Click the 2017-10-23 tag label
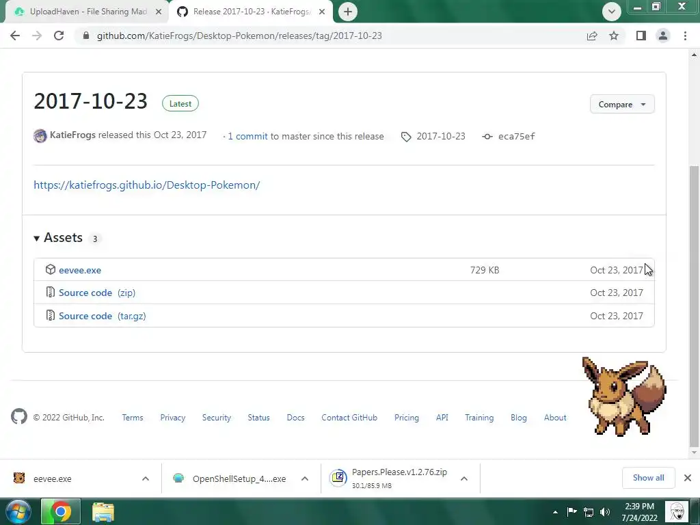The height and width of the screenshot is (525, 700). (x=441, y=136)
